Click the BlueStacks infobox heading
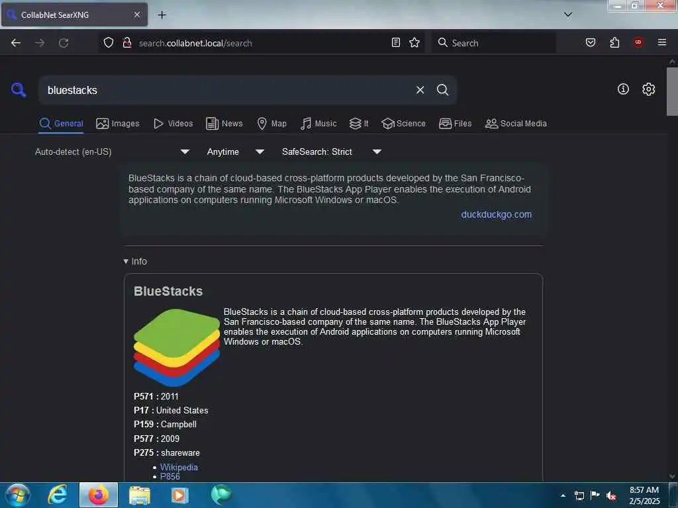This screenshot has width=678, height=508. coord(168,291)
